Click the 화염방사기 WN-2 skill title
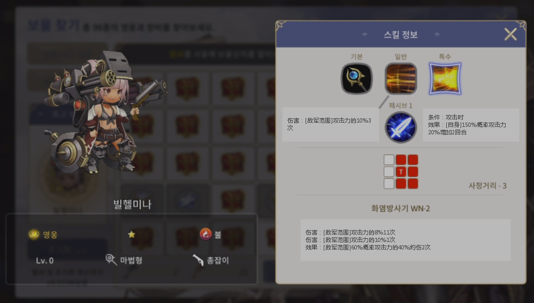Screen dimensions: 534x303 400,208
